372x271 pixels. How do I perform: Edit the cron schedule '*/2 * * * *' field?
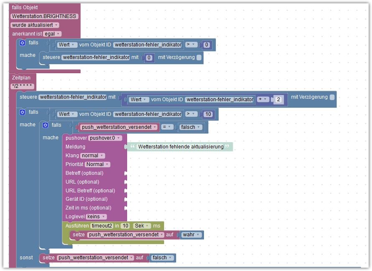point(22,86)
